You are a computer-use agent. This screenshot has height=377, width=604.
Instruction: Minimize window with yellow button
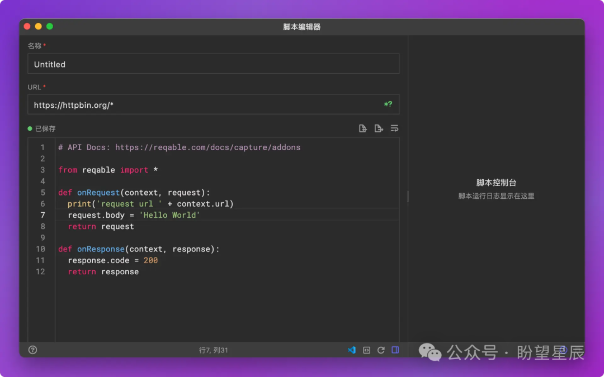(x=38, y=26)
